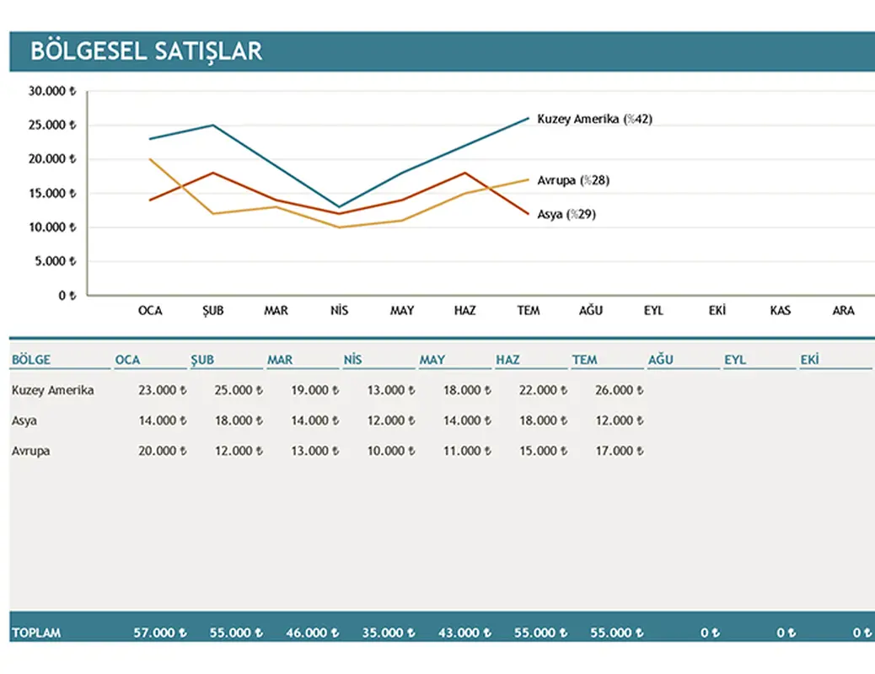The width and height of the screenshot is (875, 674).
Task: Select the Asya row label in table
Action: tap(24, 420)
